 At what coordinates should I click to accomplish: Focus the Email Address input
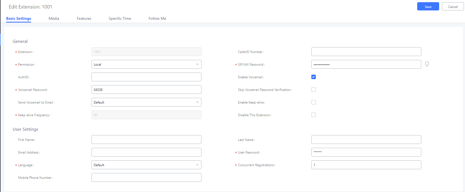[x=146, y=152]
